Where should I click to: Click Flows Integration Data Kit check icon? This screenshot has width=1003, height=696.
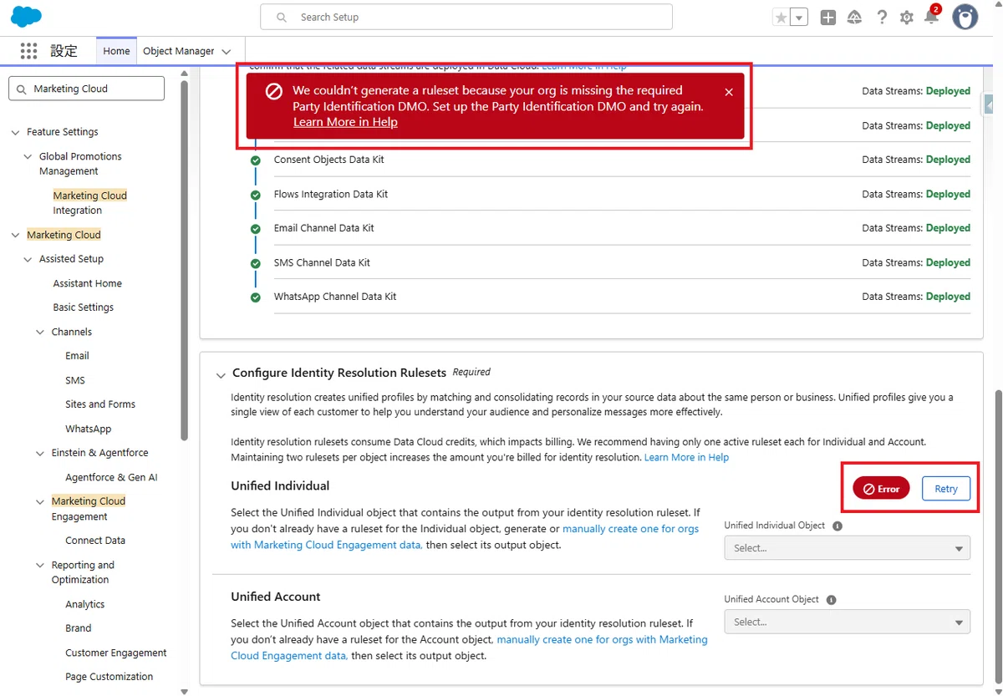256,195
